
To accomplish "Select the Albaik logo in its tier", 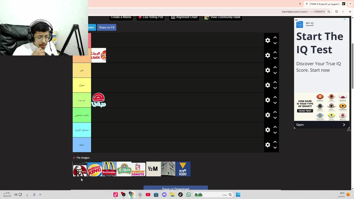I will tap(98, 55).
